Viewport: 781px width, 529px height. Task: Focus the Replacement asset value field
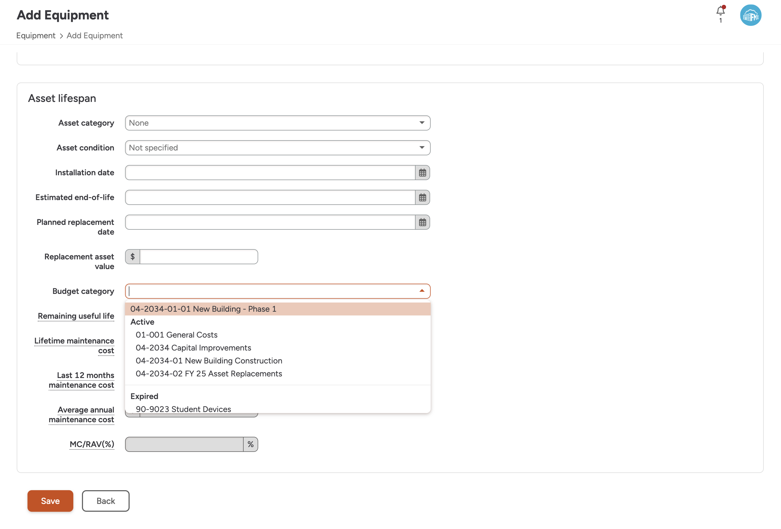click(198, 257)
